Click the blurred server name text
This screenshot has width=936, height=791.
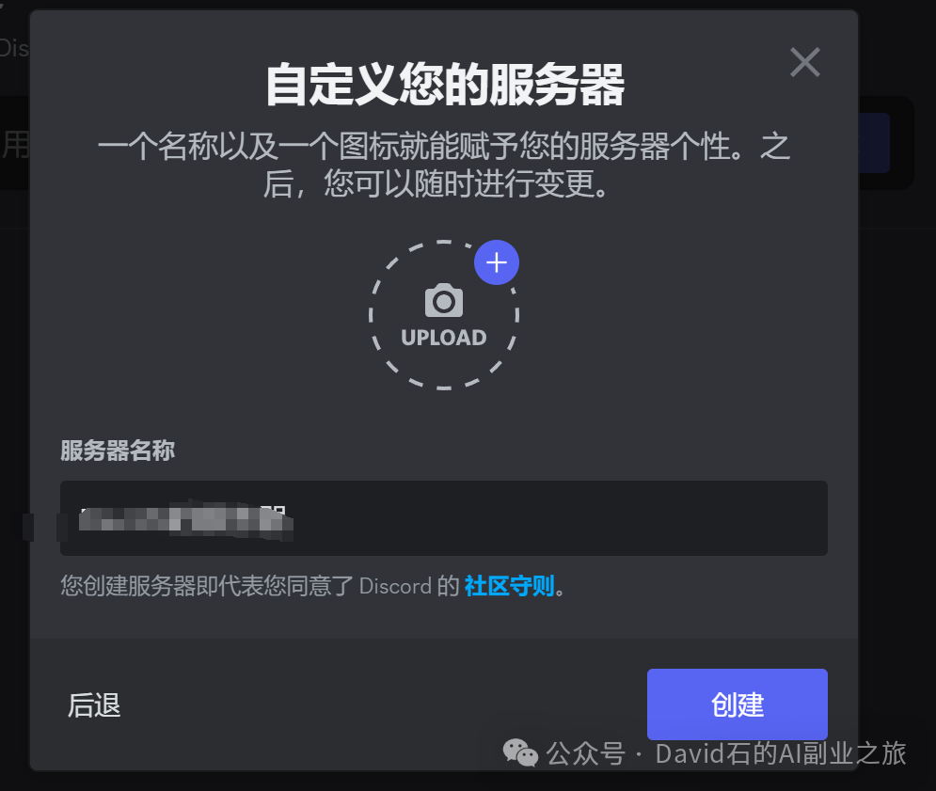[185, 518]
